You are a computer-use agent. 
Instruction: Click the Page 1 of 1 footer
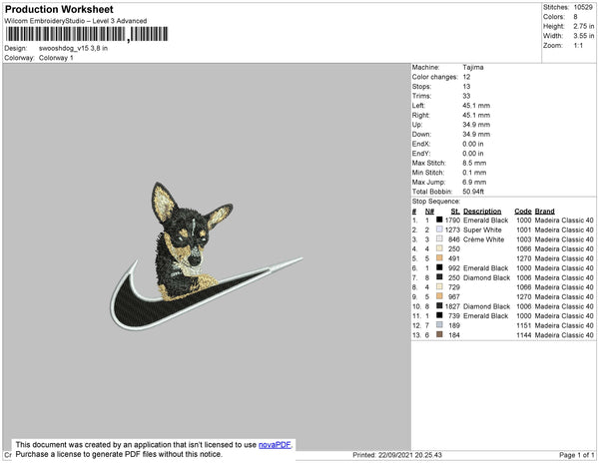click(576, 455)
